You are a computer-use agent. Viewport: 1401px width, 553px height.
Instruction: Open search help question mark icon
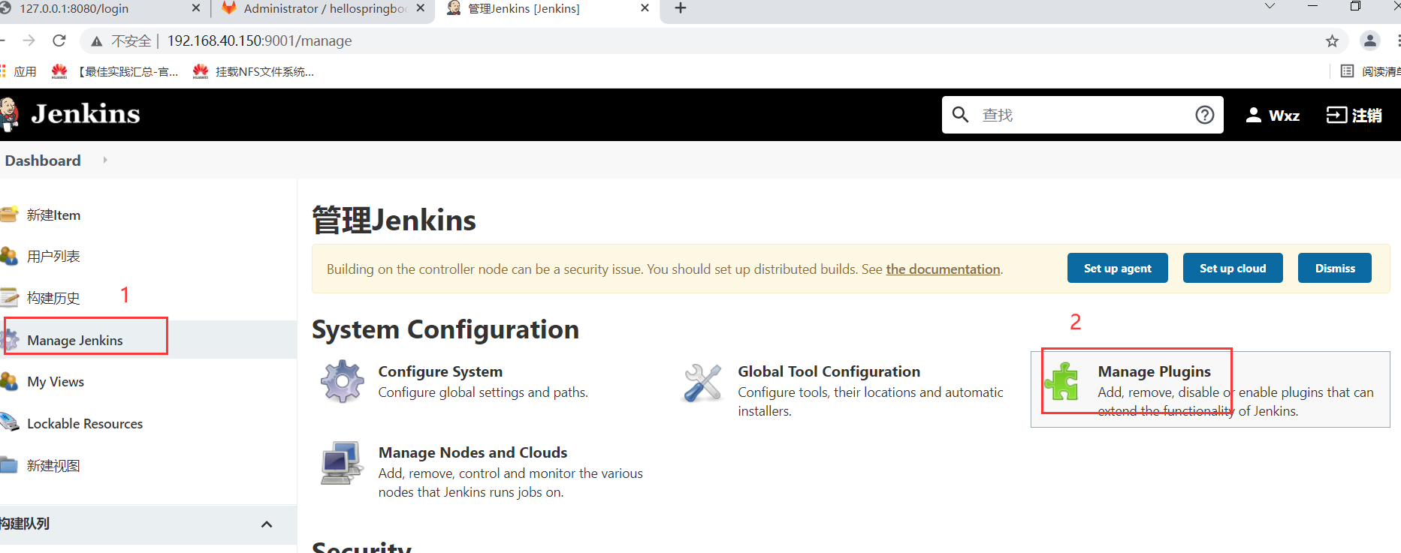1205,115
